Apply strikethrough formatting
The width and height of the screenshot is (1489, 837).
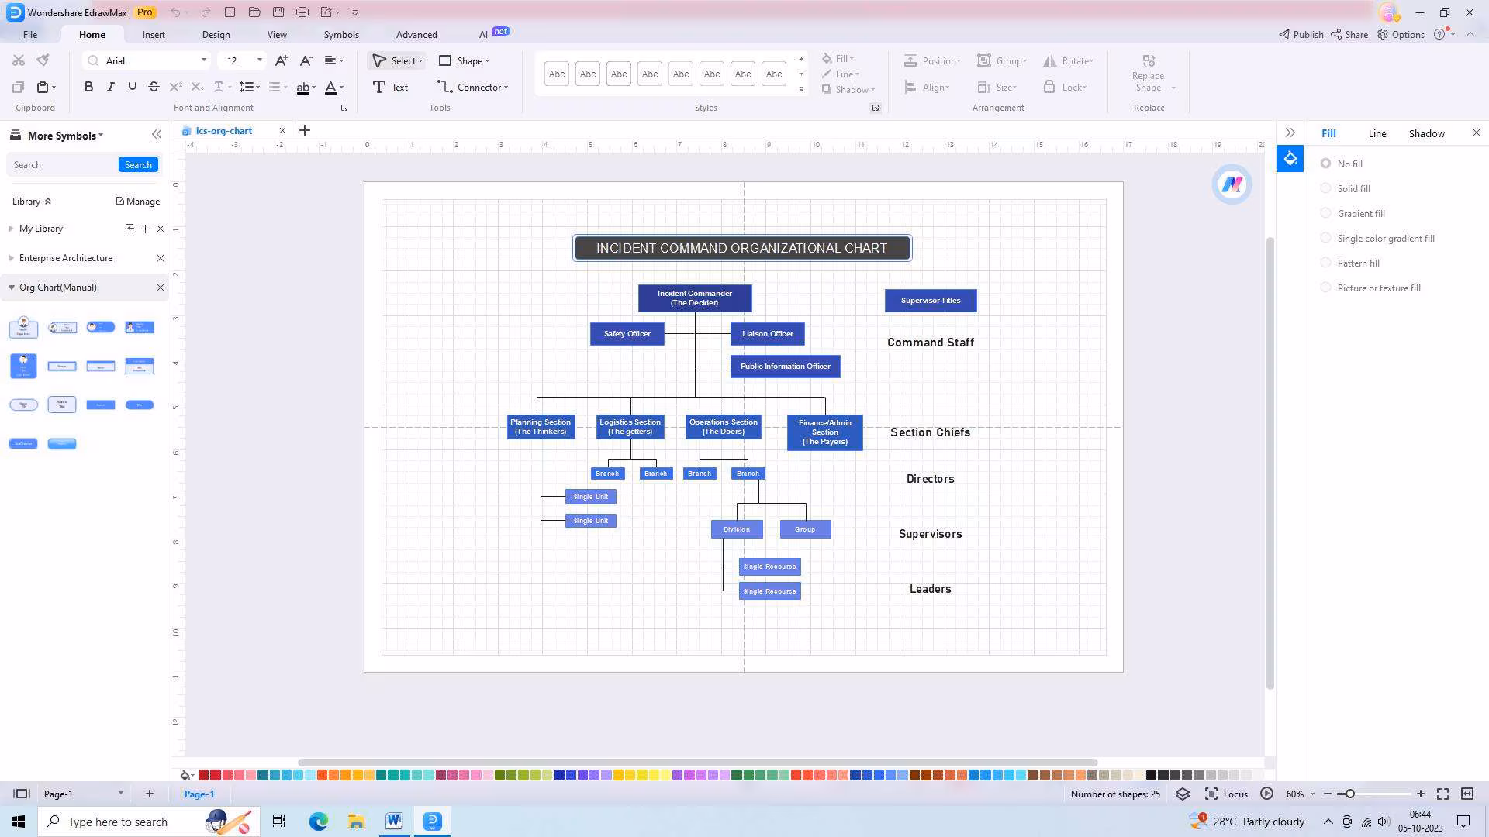(154, 87)
